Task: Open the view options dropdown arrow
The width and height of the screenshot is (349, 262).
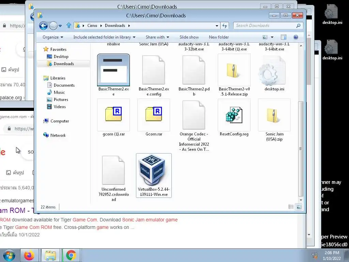Action: click(272, 37)
